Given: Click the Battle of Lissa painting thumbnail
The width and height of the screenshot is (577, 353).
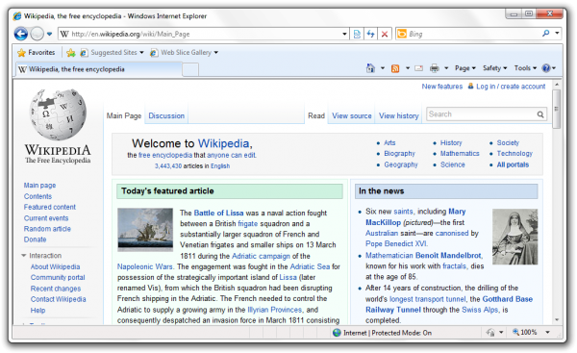Looking at the screenshot, I should click(145, 230).
